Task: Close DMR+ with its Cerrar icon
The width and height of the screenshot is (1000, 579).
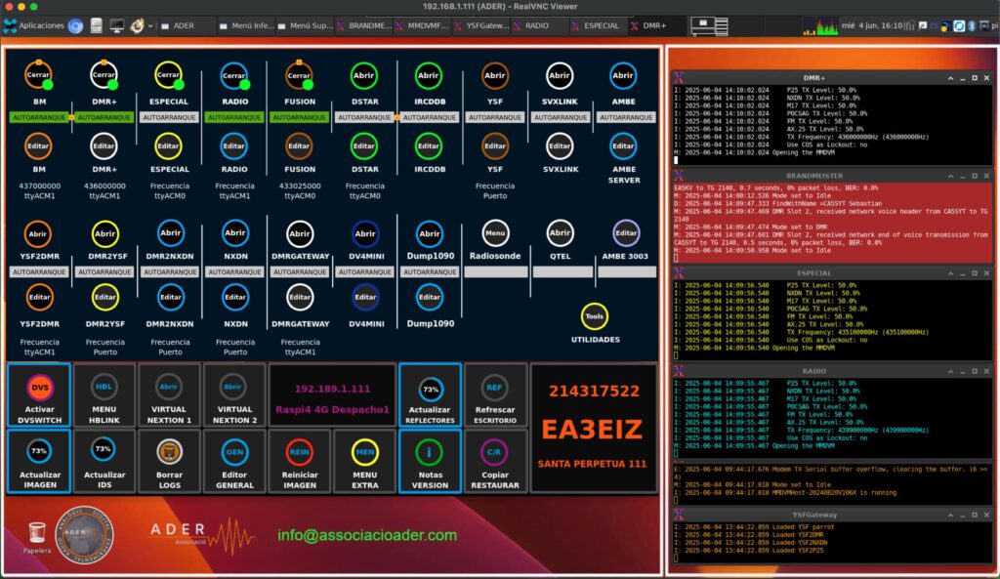Action: tap(104, 75)
